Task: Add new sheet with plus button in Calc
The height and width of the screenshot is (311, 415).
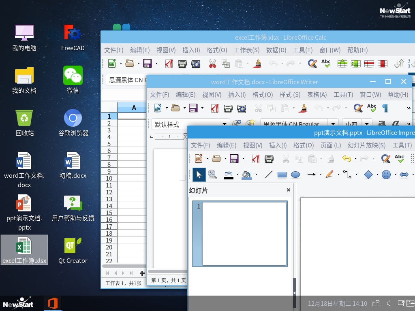Action: 142,273
